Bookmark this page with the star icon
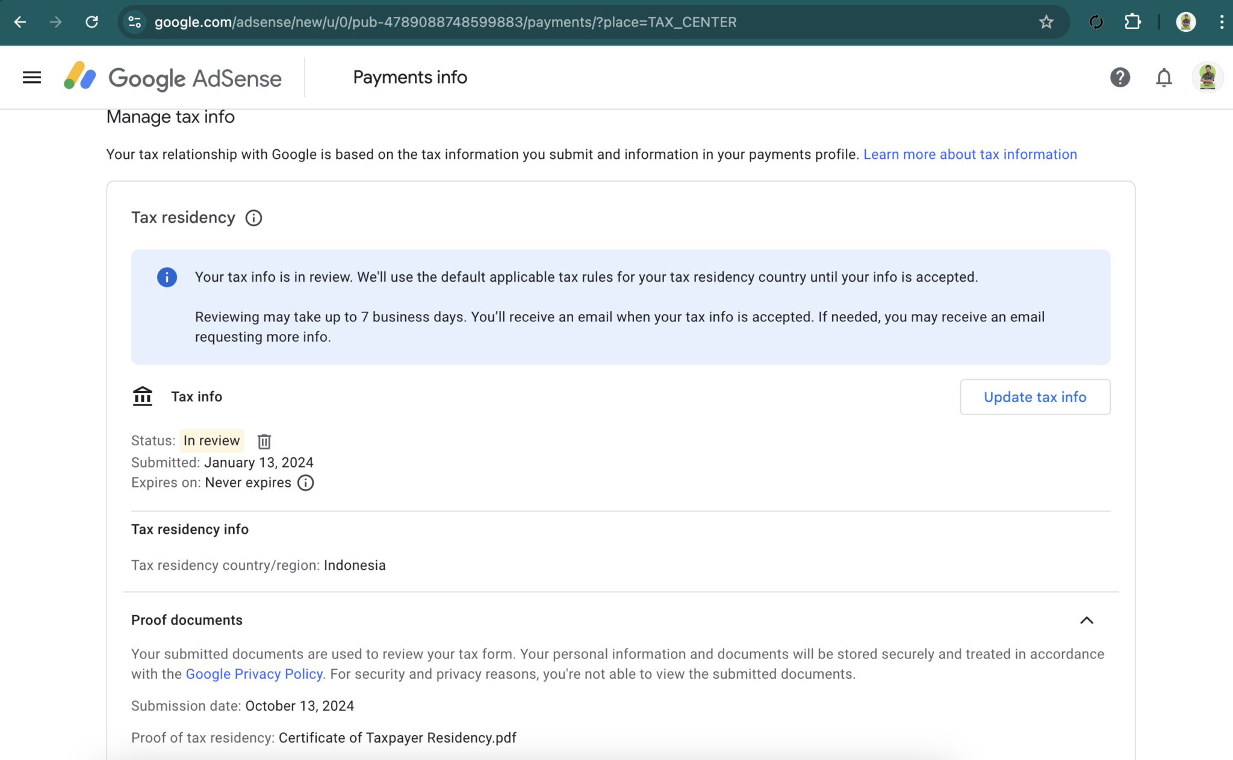 [1047, 22]
